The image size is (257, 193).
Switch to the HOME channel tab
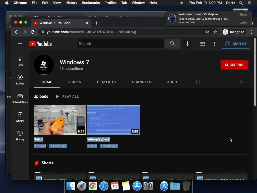(x=47, y=82)
